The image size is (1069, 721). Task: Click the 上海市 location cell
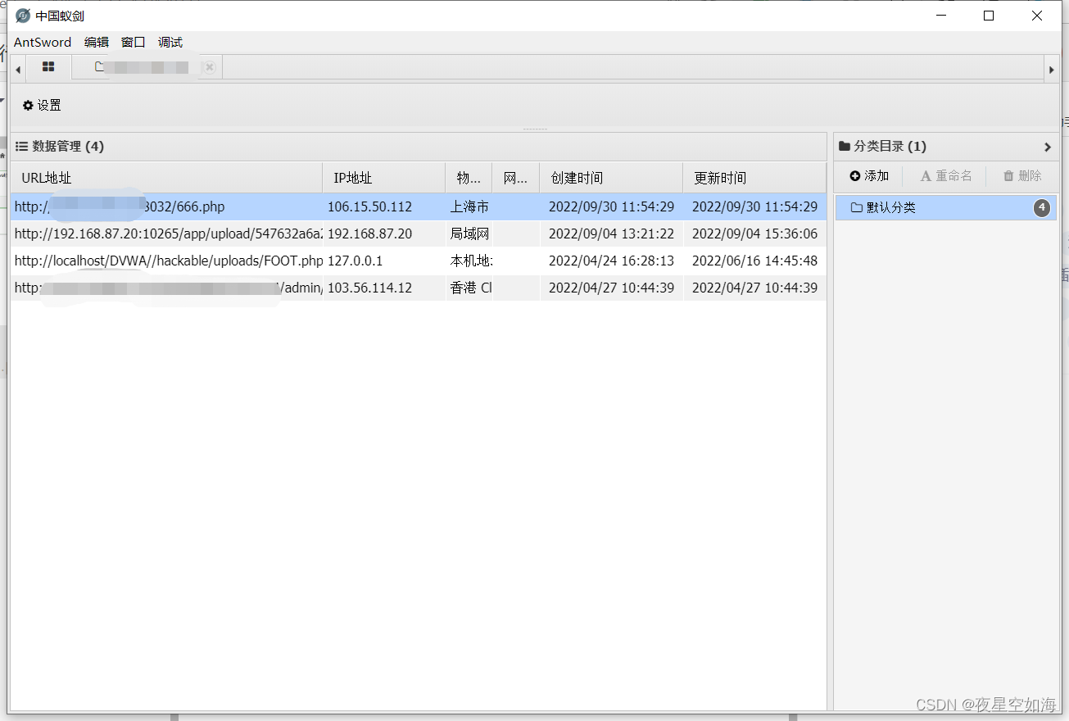[x=469, y=206]
